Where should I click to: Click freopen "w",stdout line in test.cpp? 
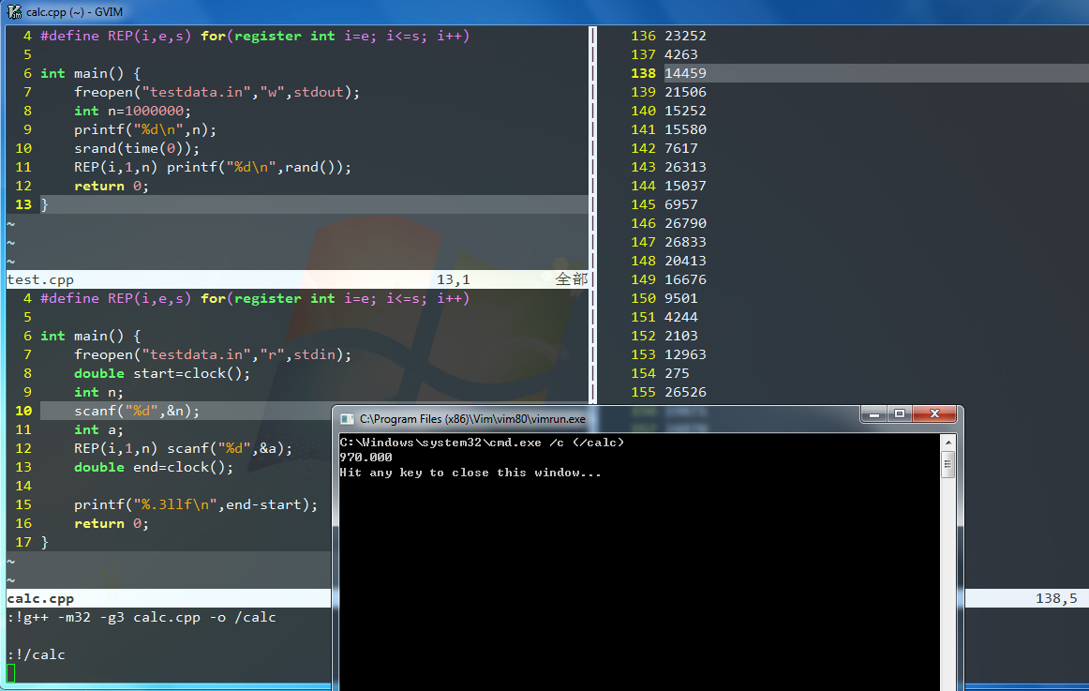[x=216, y=92]
